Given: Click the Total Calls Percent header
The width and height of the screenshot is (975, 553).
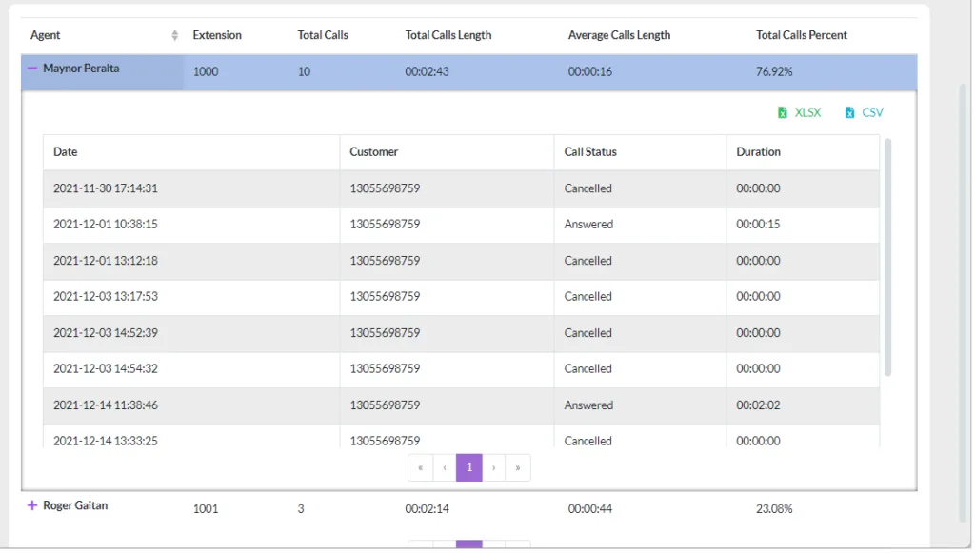Looking at the screenshot, I should click(803, 35).
